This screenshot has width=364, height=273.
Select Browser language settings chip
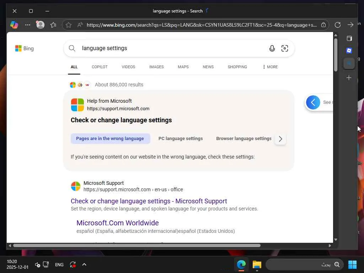pyautogui.click(x=244, y=139)
